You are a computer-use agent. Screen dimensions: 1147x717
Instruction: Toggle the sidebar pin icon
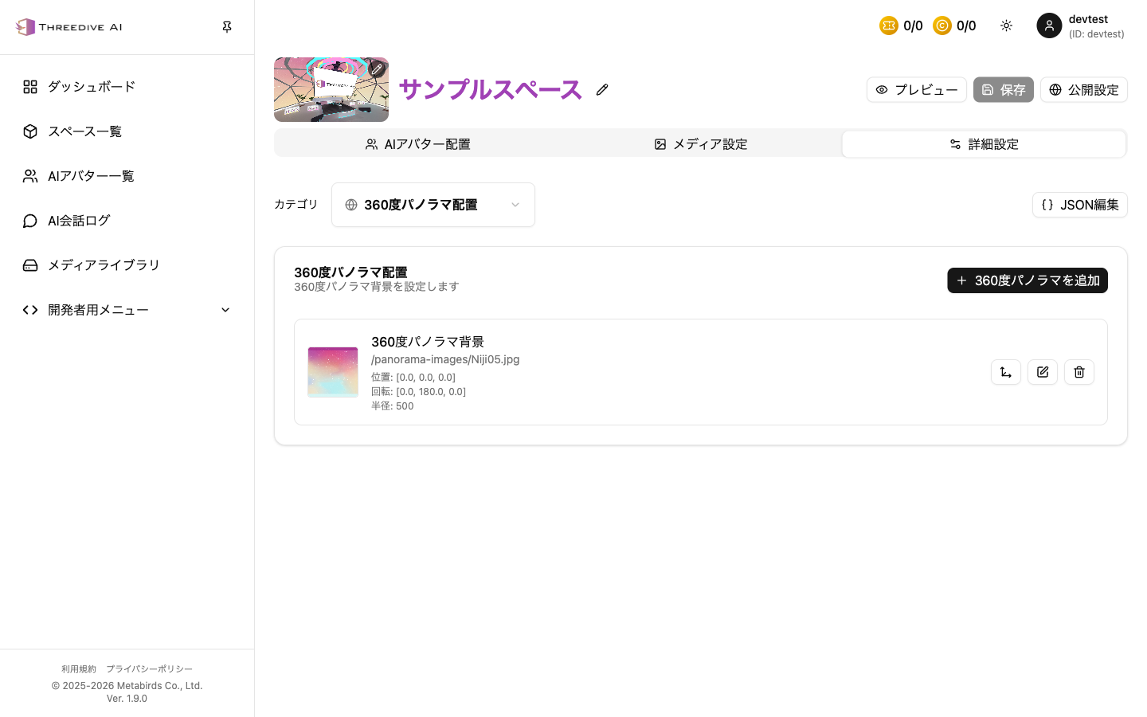(x=227, y=27)
